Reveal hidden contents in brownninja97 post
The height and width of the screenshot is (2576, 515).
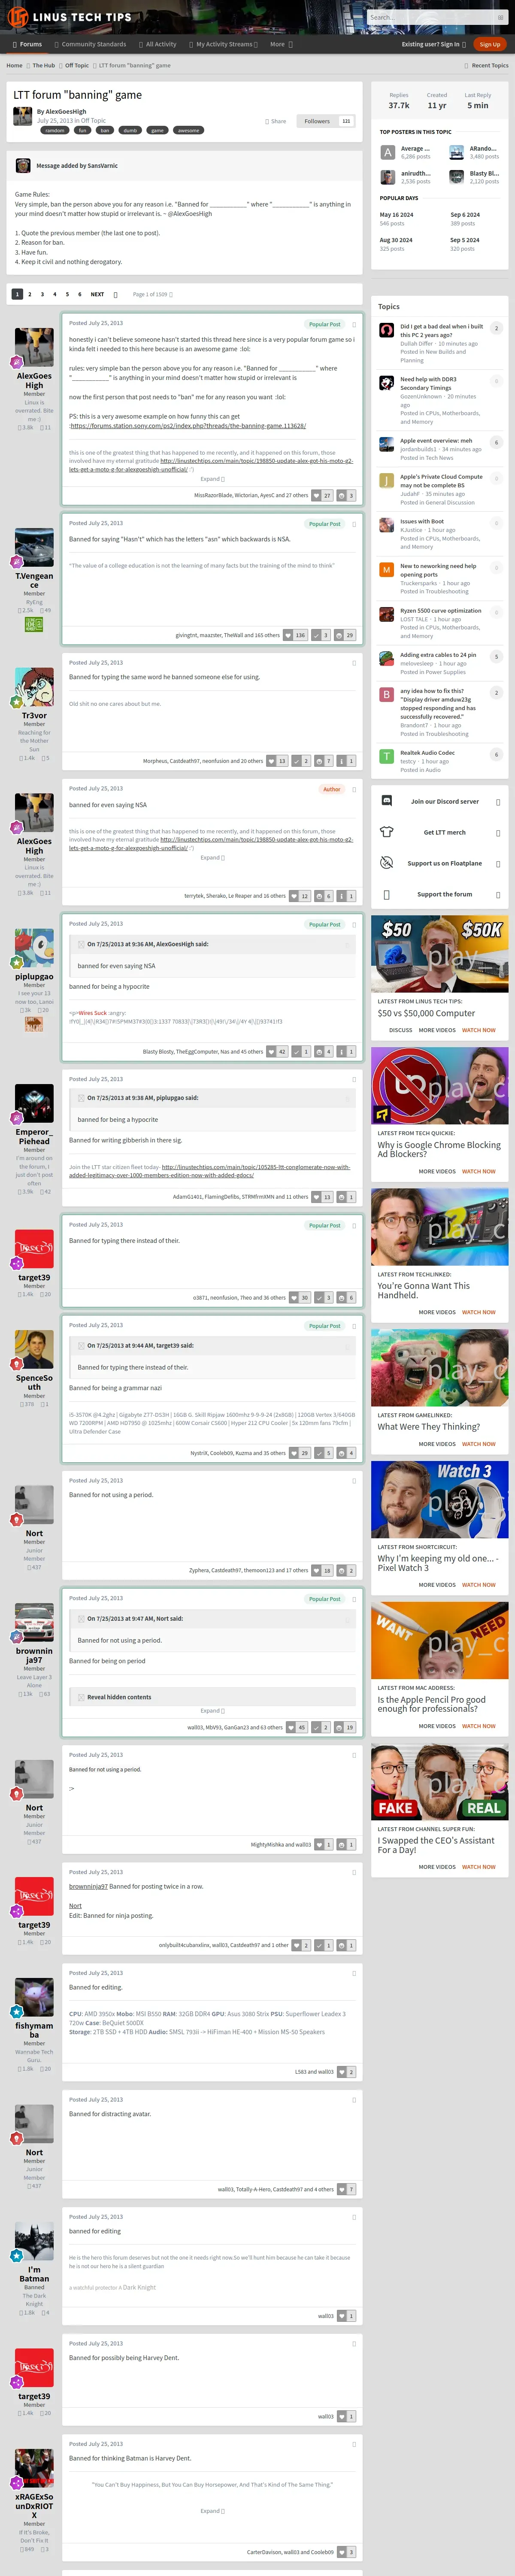(x=119, y=1697)
